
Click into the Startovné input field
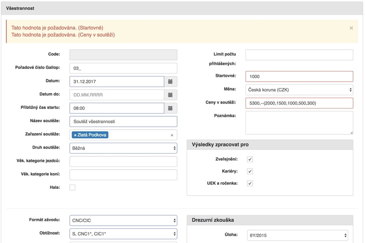point(299,77)
